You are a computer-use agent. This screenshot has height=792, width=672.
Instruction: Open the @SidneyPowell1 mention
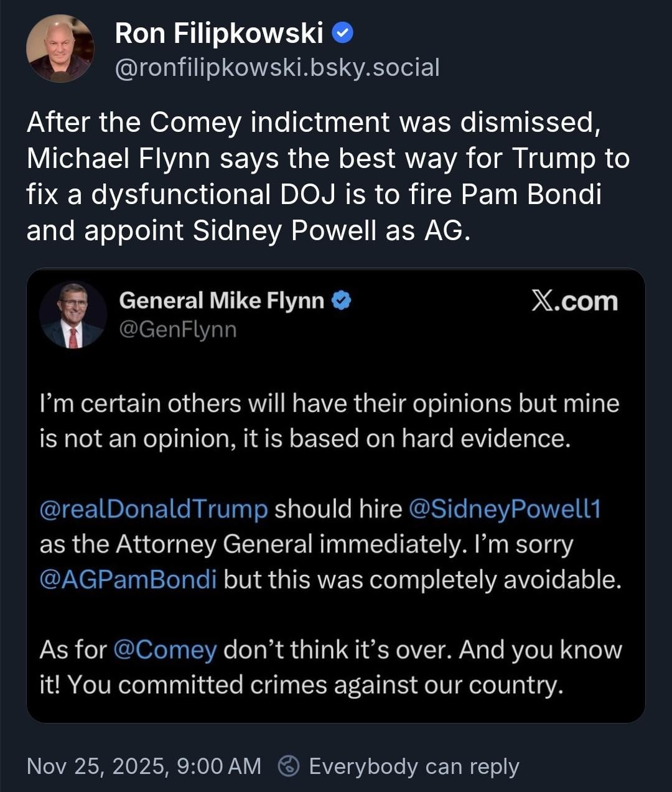[x=505, y=509]
